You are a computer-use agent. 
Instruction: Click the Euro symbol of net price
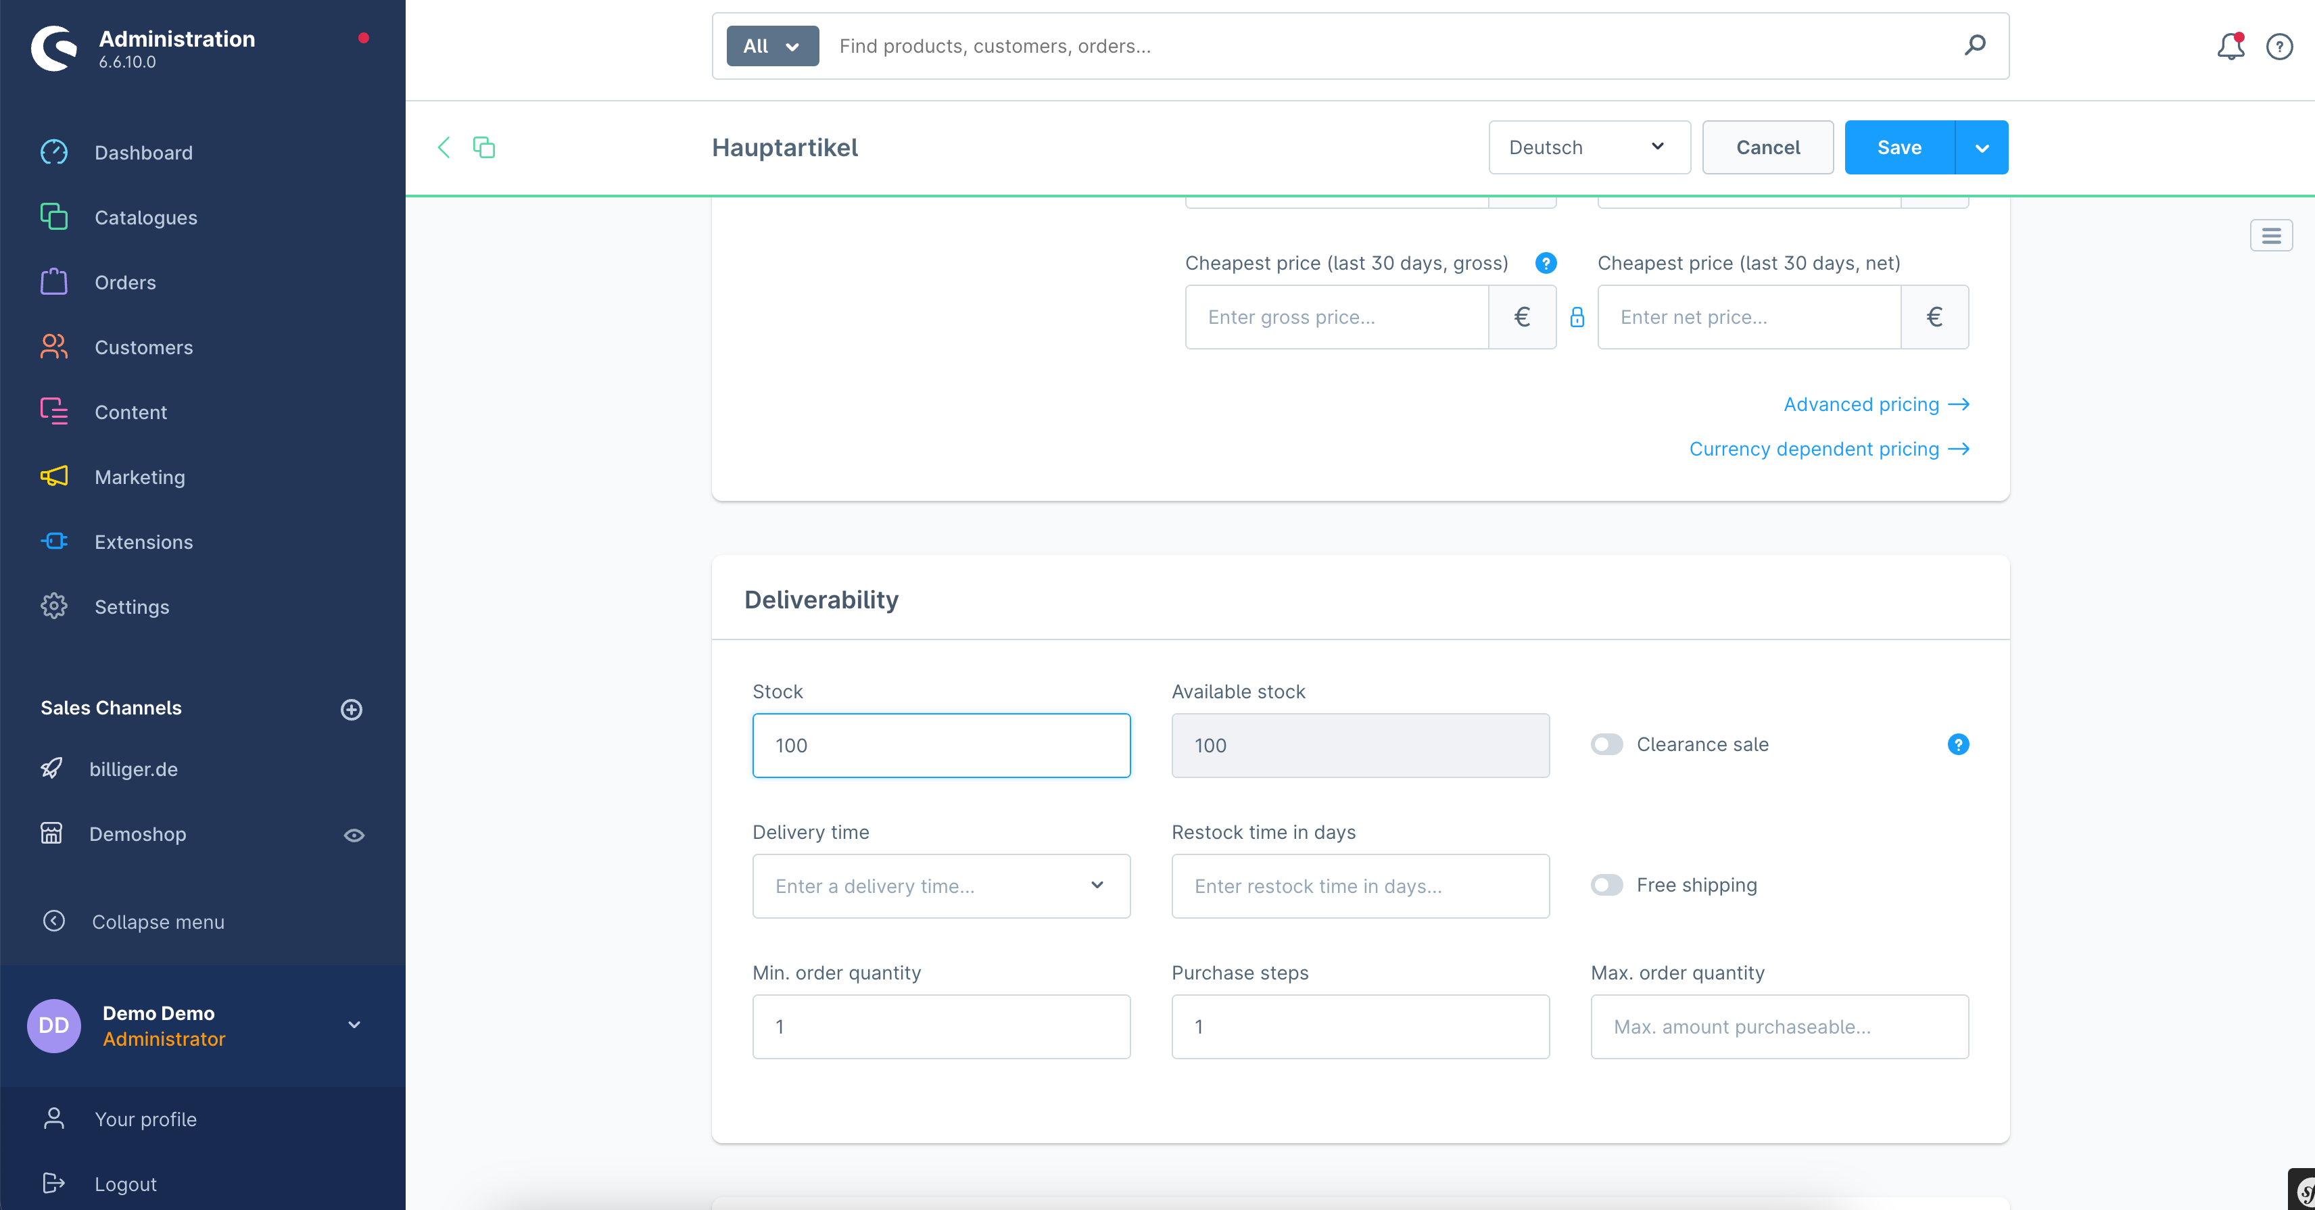(x=1935, y=317)
